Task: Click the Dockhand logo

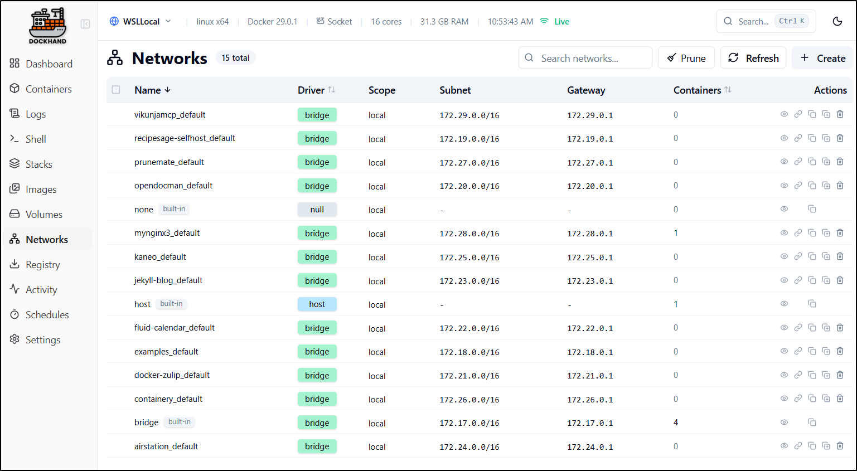Action: tap(47, 26)
